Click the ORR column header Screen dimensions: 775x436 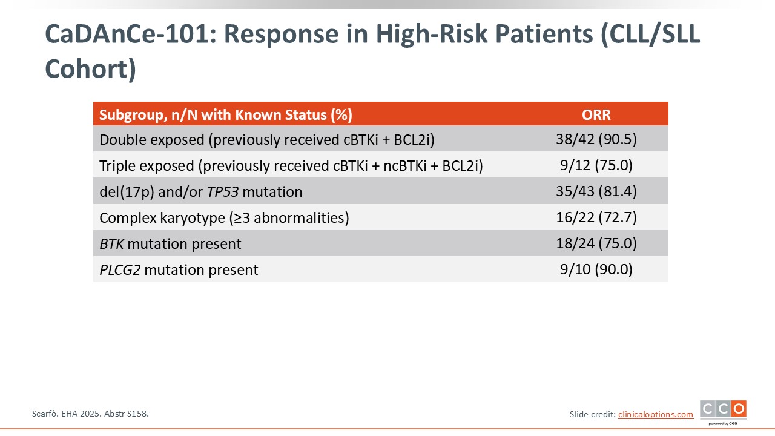coord(596,114)
